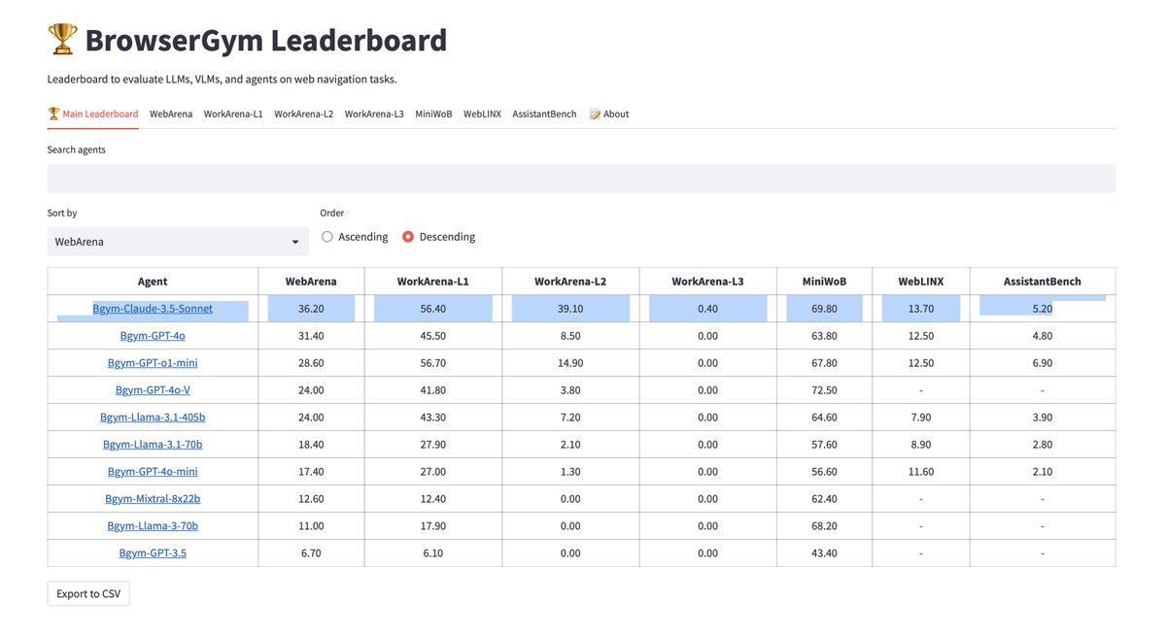Open the Bgym-GPT-3.5 agent link

(x=153, y=553)
